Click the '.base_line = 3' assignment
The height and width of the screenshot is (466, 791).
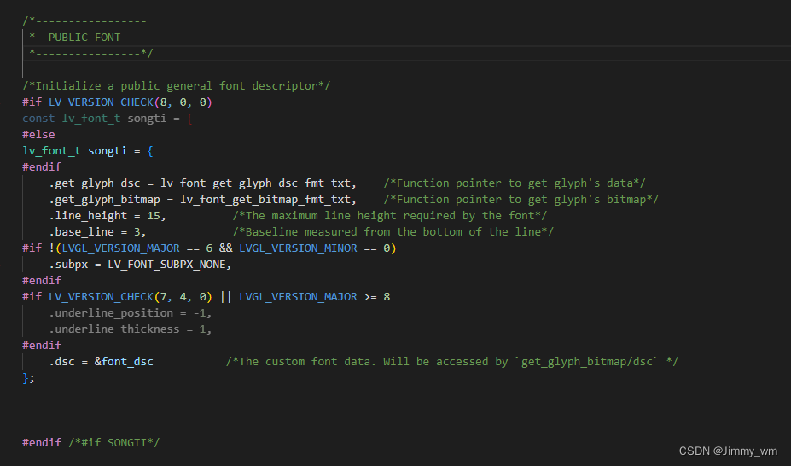tap(97, 232)
